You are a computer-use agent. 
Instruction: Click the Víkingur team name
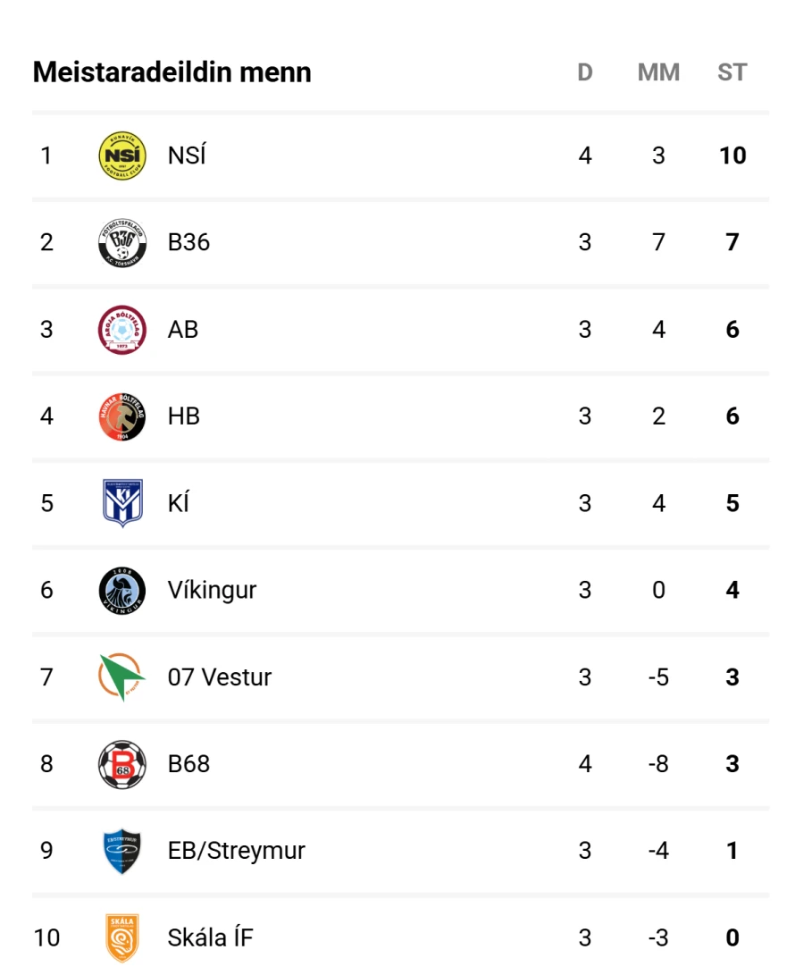tap(212, 590)
